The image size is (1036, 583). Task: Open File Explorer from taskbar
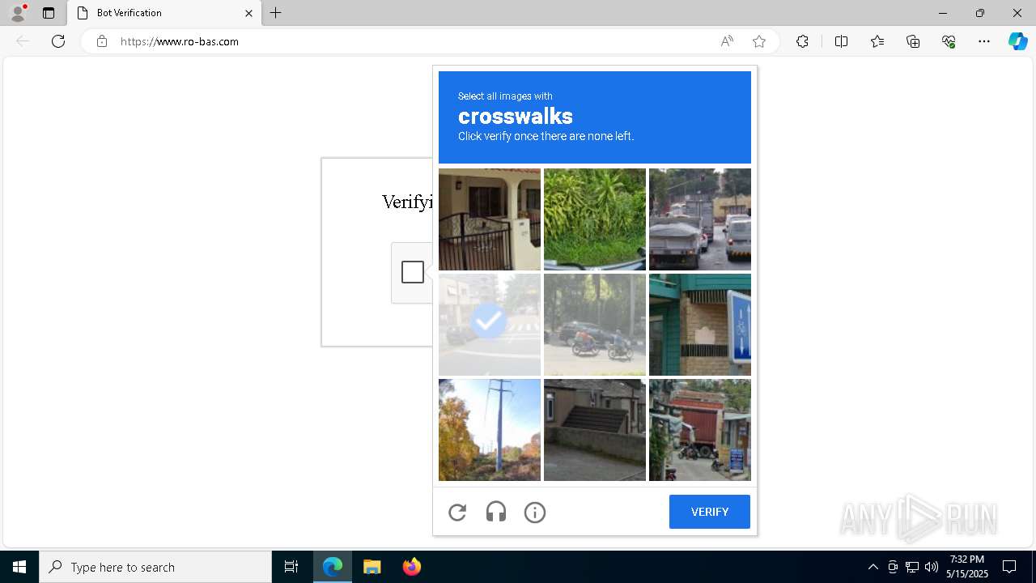pos(372,567)
